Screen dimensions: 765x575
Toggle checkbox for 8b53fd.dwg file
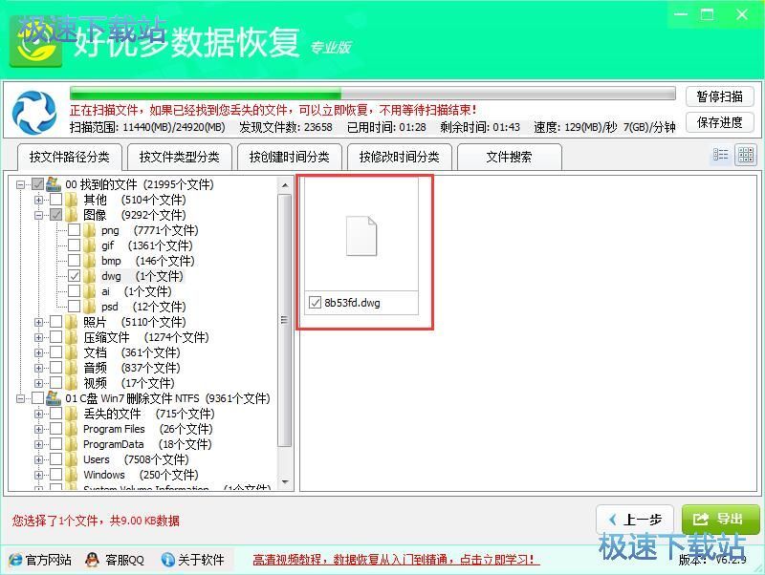click(x=316, y=303)
